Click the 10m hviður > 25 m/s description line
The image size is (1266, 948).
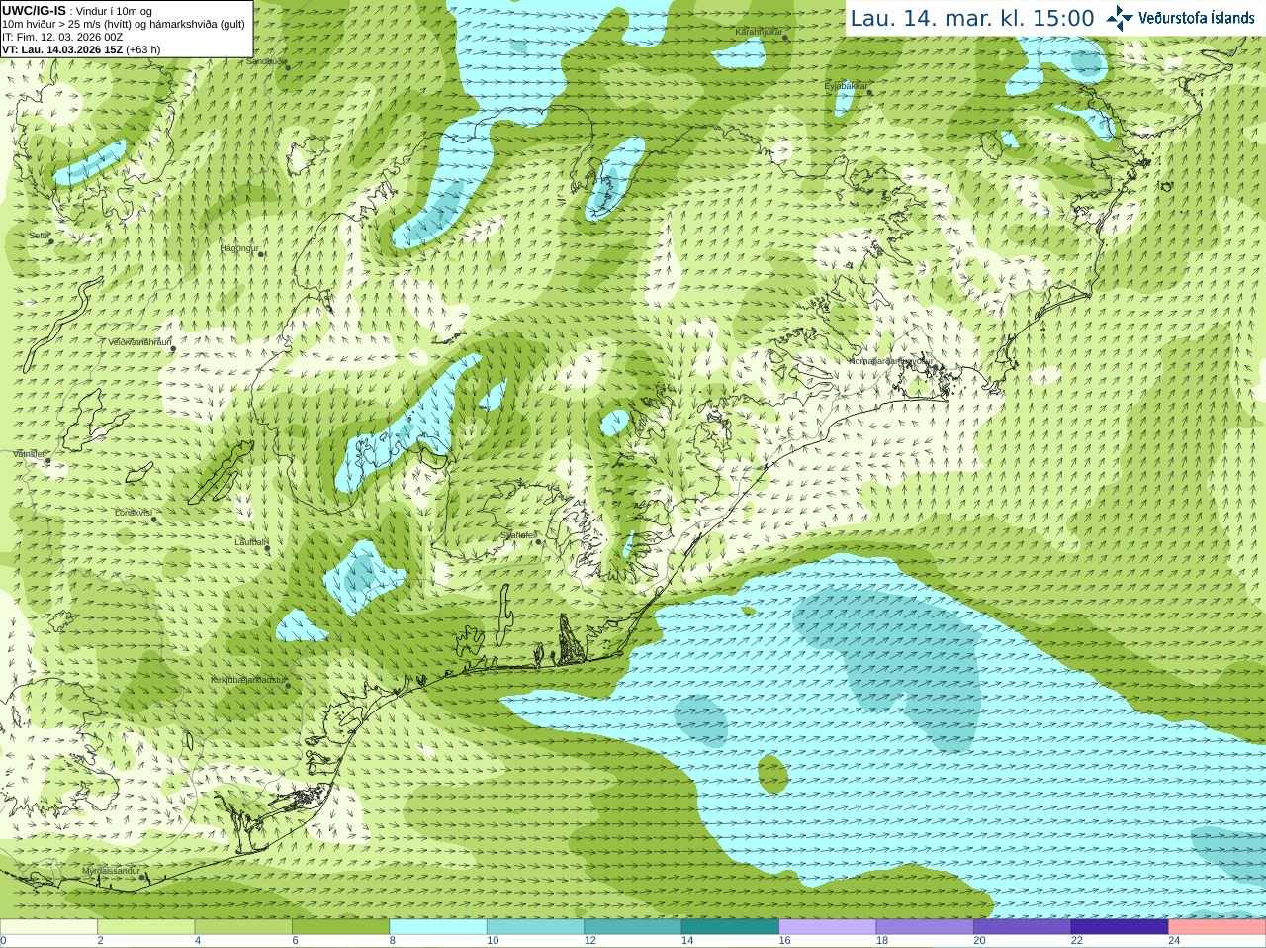click(x=124, y=24)
